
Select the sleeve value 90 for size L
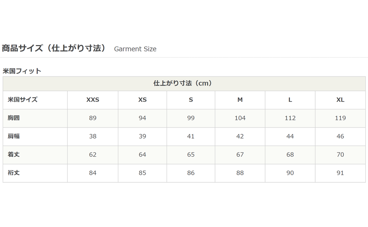290,173
